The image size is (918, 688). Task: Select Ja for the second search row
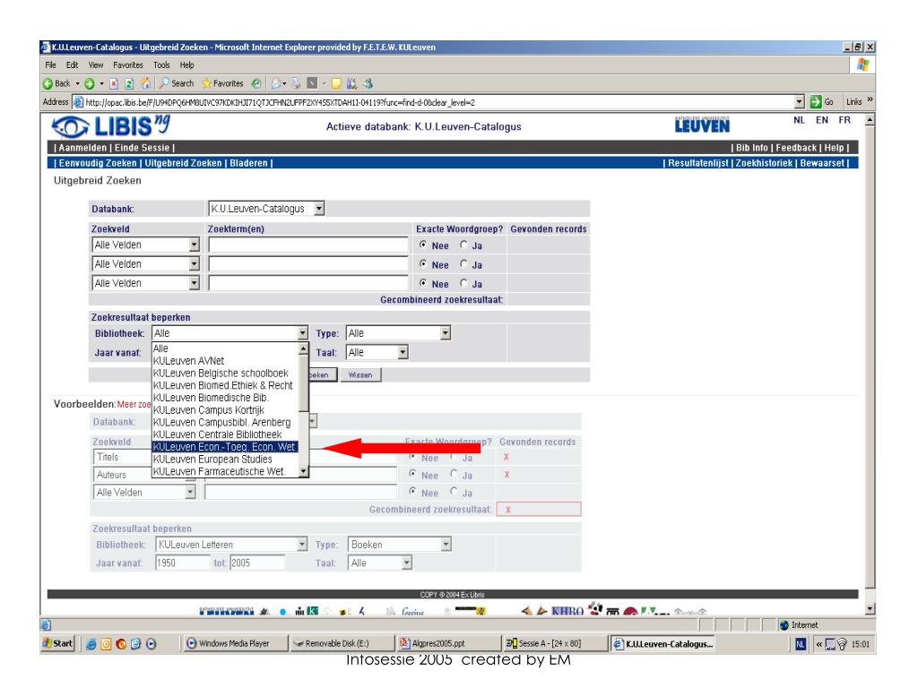463,264
